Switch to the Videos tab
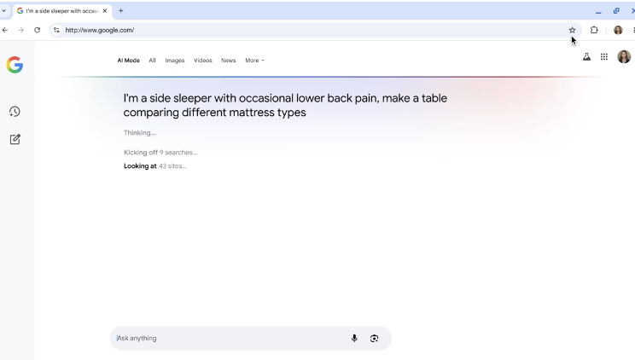This screenshot has width=635, height=360. click(202, 61)
